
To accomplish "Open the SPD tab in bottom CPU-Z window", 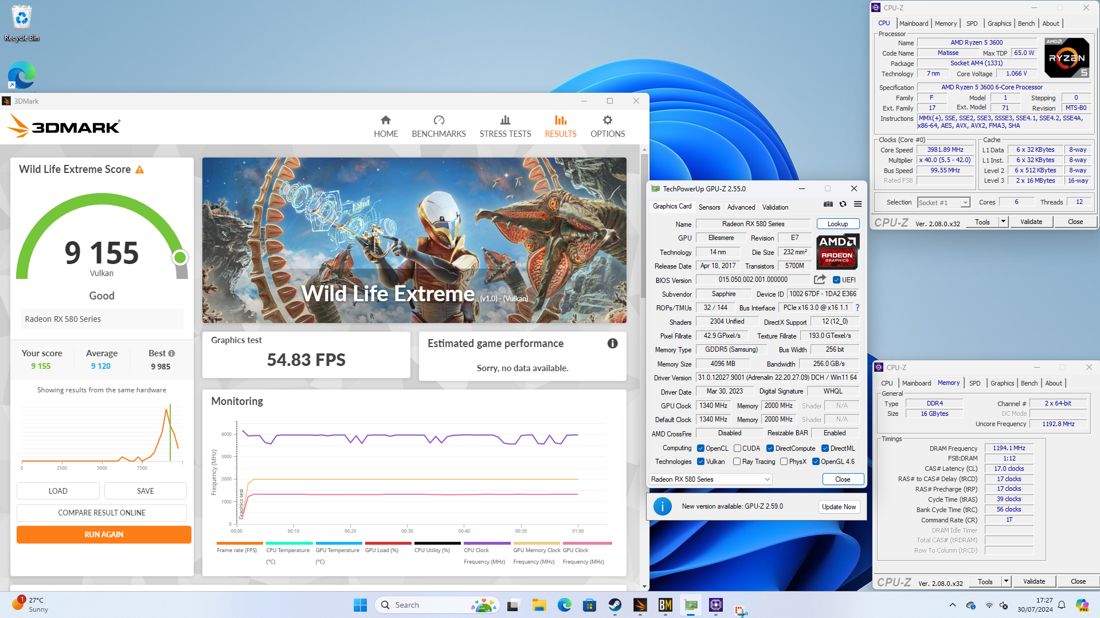I will pos(974,383).
